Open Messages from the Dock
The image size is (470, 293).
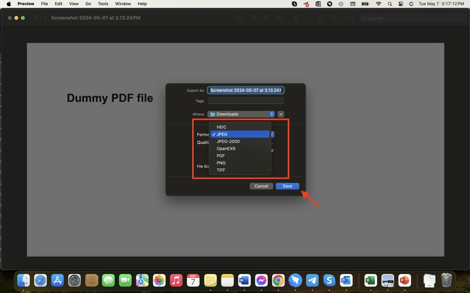click(108, 281)
